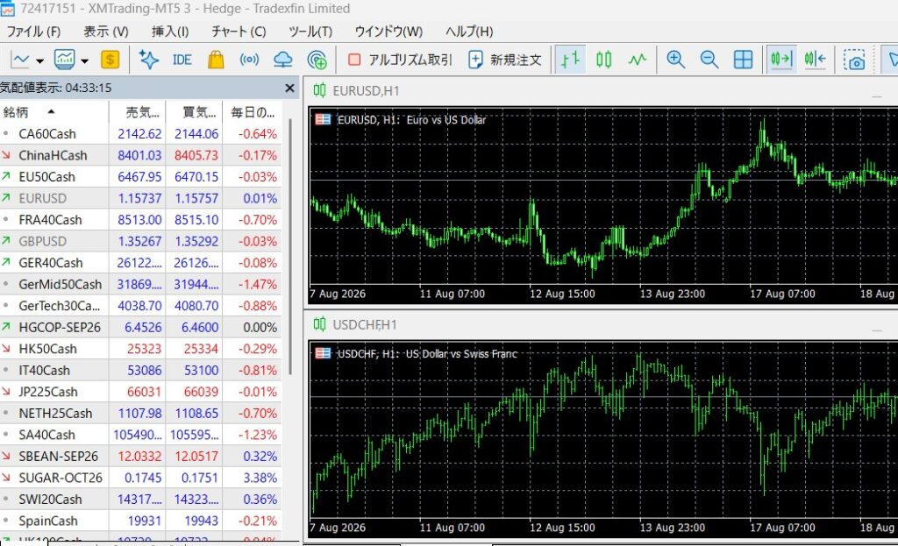Toggle Algo Trading (アルゴリズム取引) button
Screen dimensions: 898x546
(x=400, y=60)
